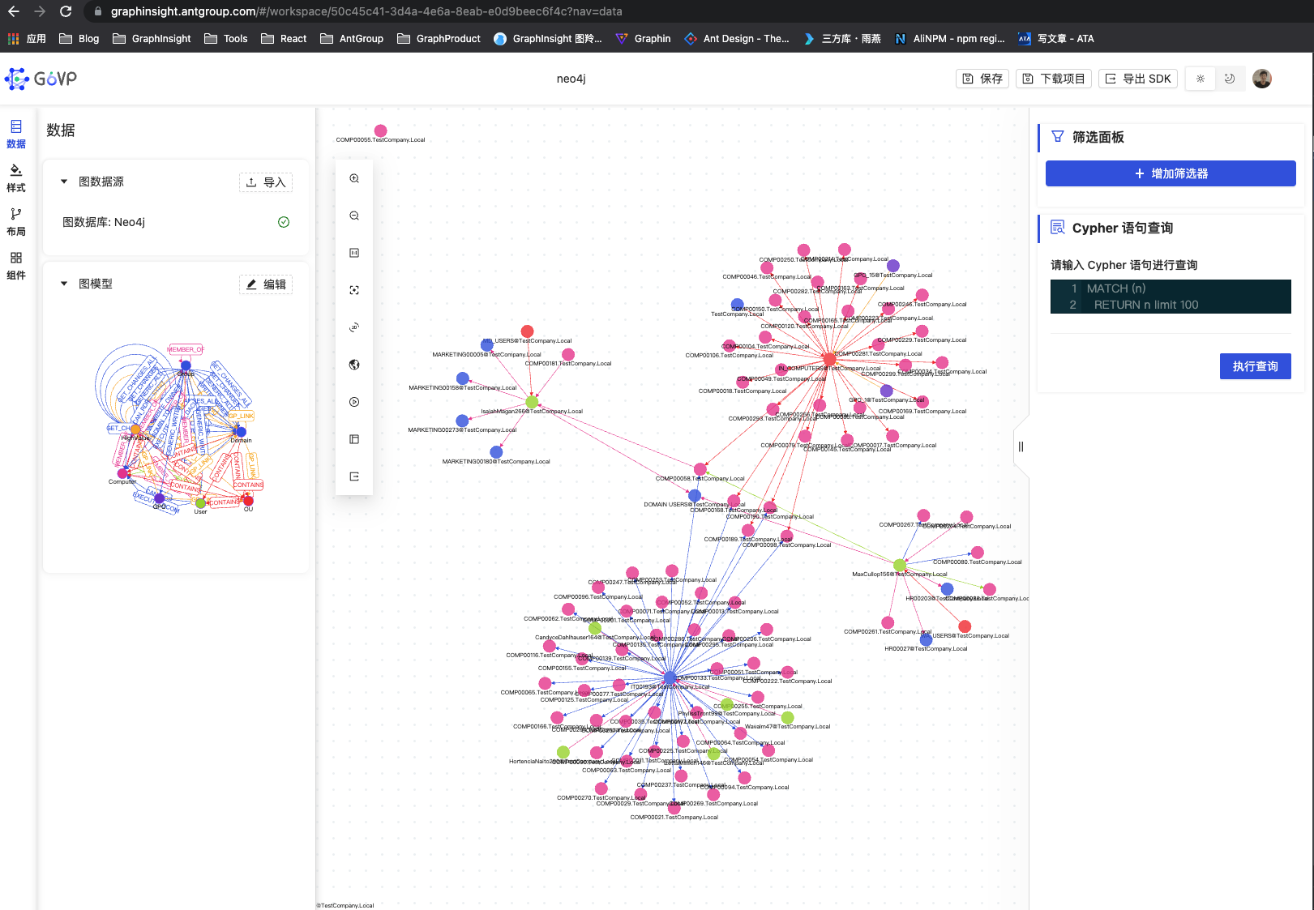Open the 组件 (components) panel in sidebar
1314x910 pixels.
(15, 266)
